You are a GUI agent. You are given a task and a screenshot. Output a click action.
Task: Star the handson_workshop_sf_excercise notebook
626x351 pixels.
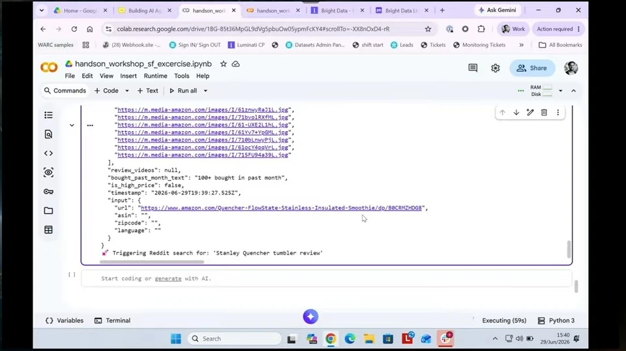(x=223, y=64)
